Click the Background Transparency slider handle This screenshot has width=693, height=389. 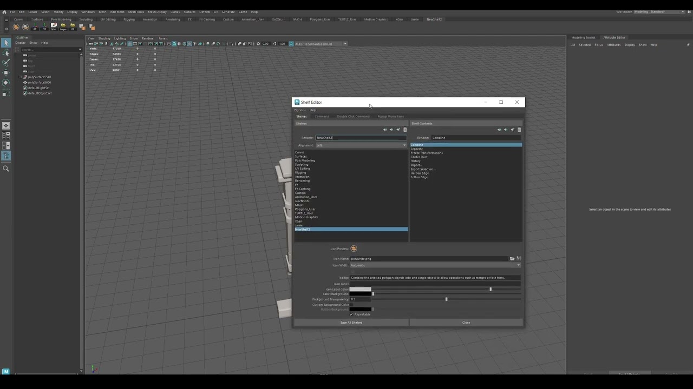(x=446, y=299)
